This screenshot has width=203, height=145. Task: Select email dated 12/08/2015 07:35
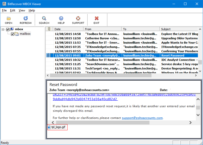pyautogui.click(x=122, y=47)
